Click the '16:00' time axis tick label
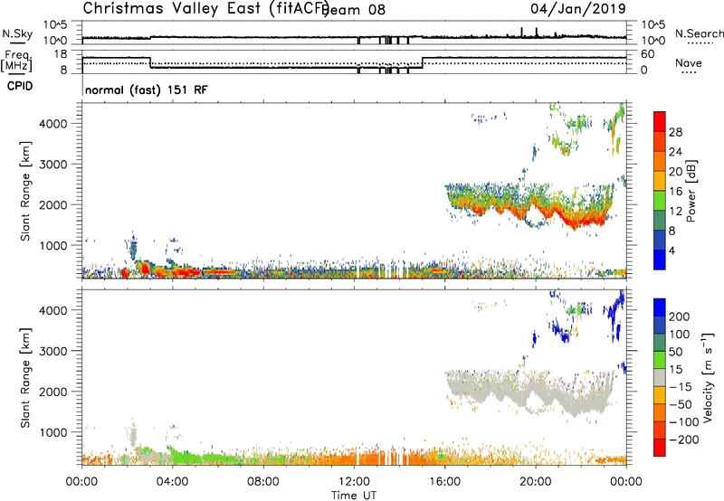This screenshot has height=501, width=724. [445, 482]
